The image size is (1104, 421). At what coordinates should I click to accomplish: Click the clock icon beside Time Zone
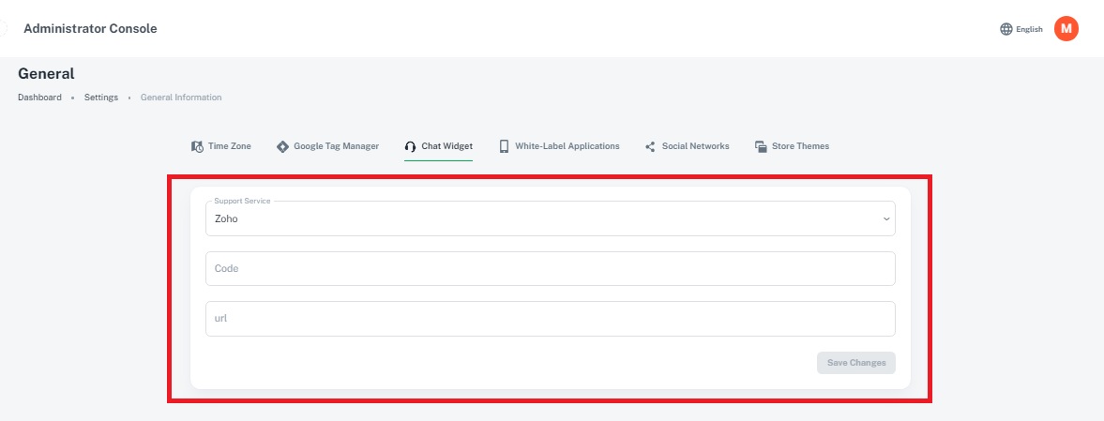197,146
